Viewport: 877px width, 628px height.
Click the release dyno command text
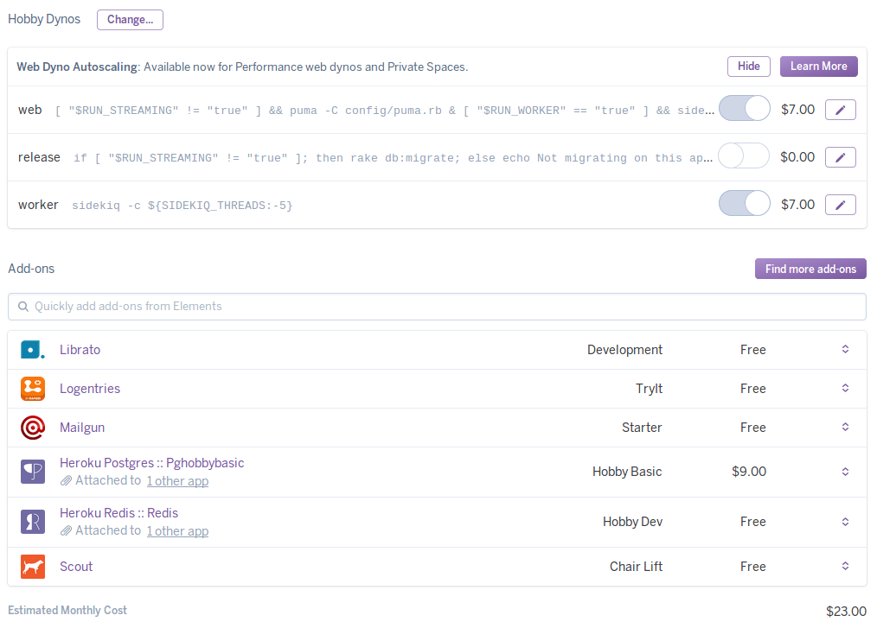(394, 158)
